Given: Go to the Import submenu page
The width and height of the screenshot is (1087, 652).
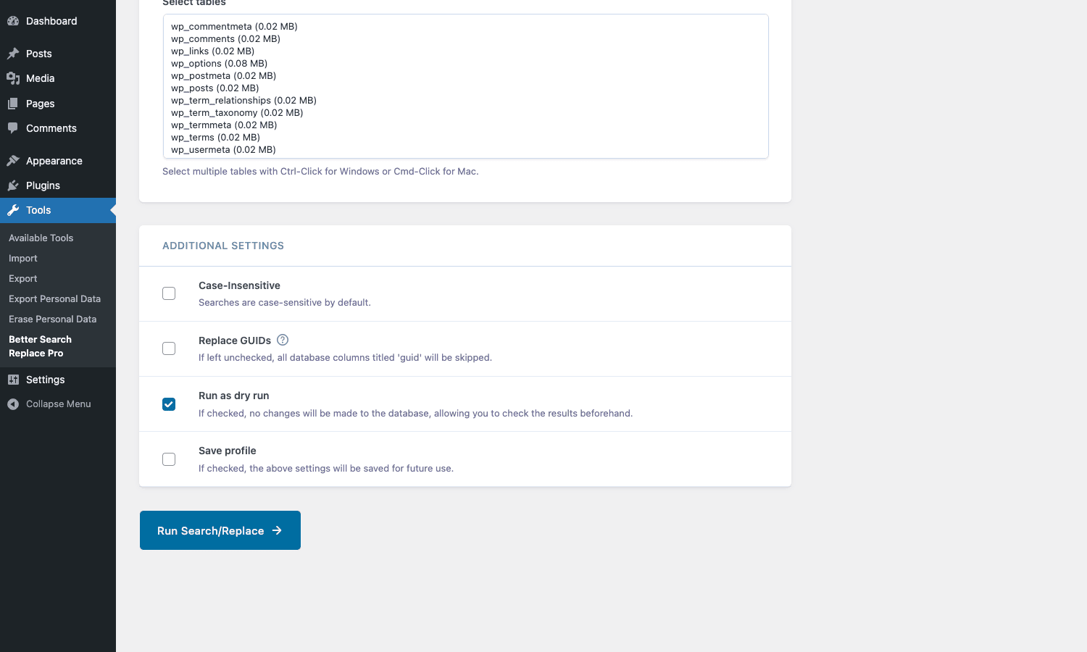Looking at the screenshot, I should coord(23,258).
